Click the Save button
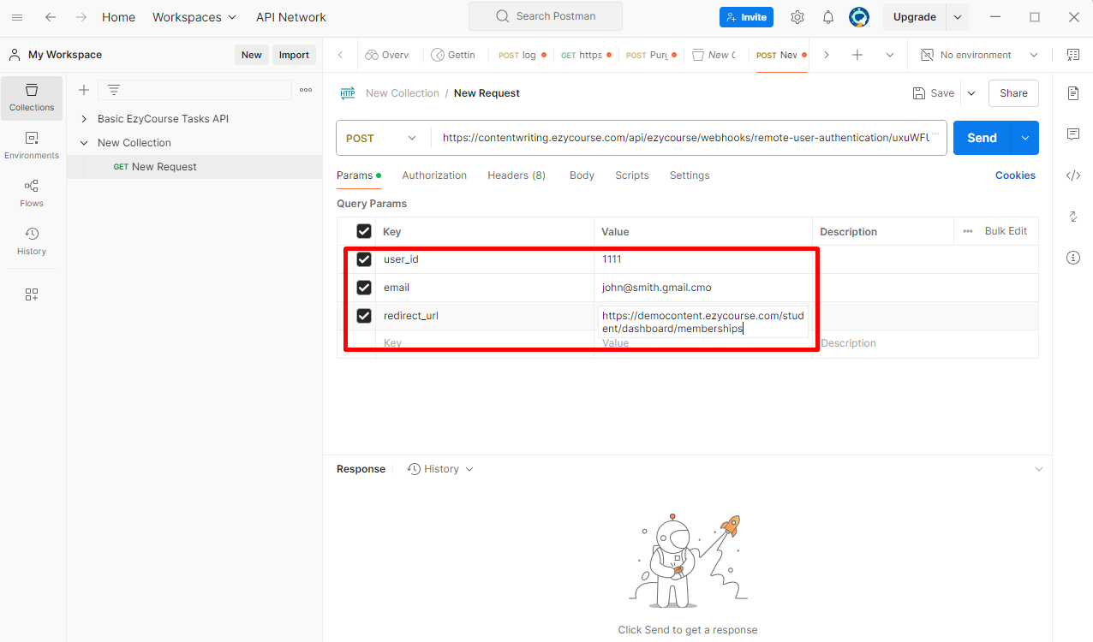This screenshot has height=642, width=1093. [x=933, y=93]
